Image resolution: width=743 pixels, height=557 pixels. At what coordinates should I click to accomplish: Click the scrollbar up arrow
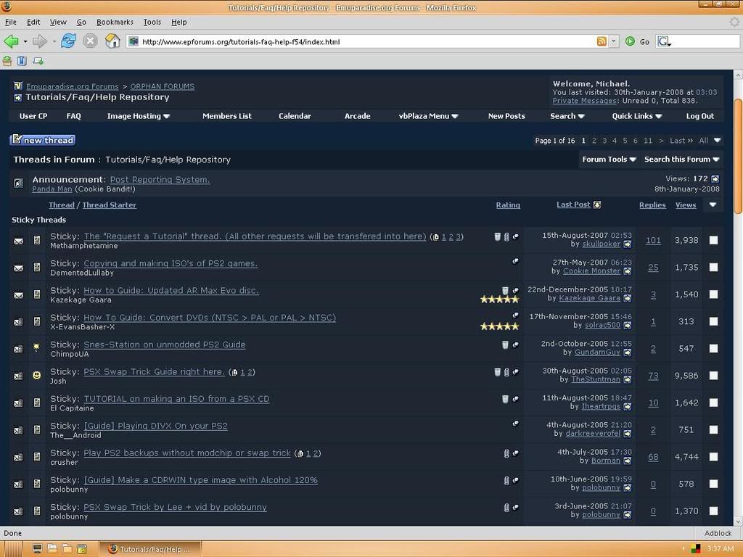coord(738,75)
